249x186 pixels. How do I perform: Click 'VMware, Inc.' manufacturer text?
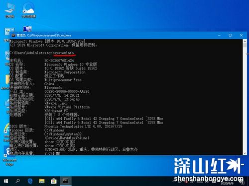coord(55,103)
